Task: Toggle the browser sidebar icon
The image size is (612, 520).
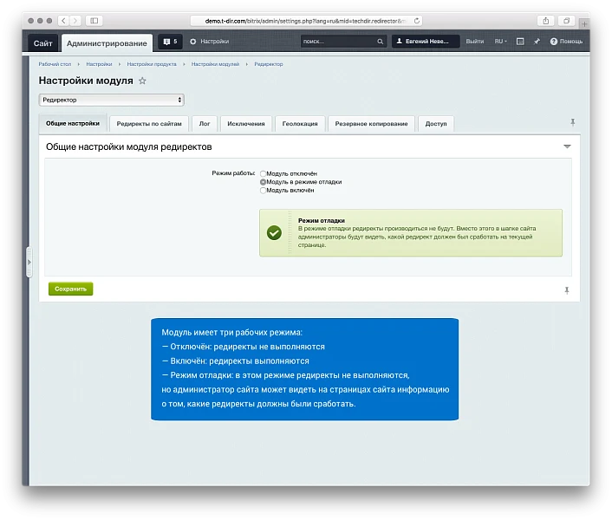Action: pos(94,21)
